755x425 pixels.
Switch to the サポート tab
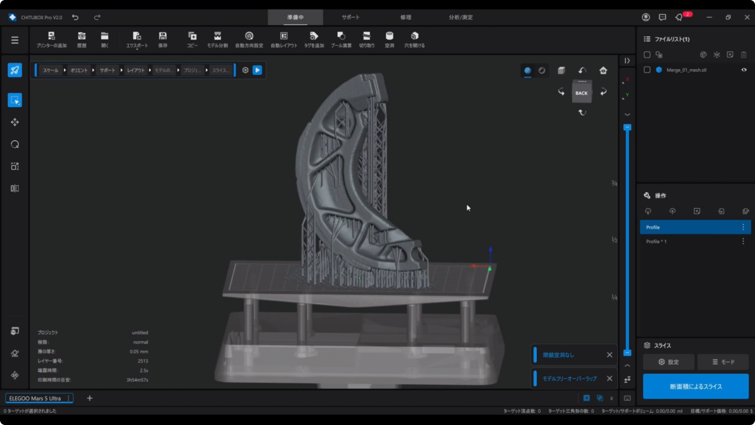350,17
